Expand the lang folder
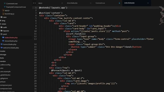 (3, 20)
